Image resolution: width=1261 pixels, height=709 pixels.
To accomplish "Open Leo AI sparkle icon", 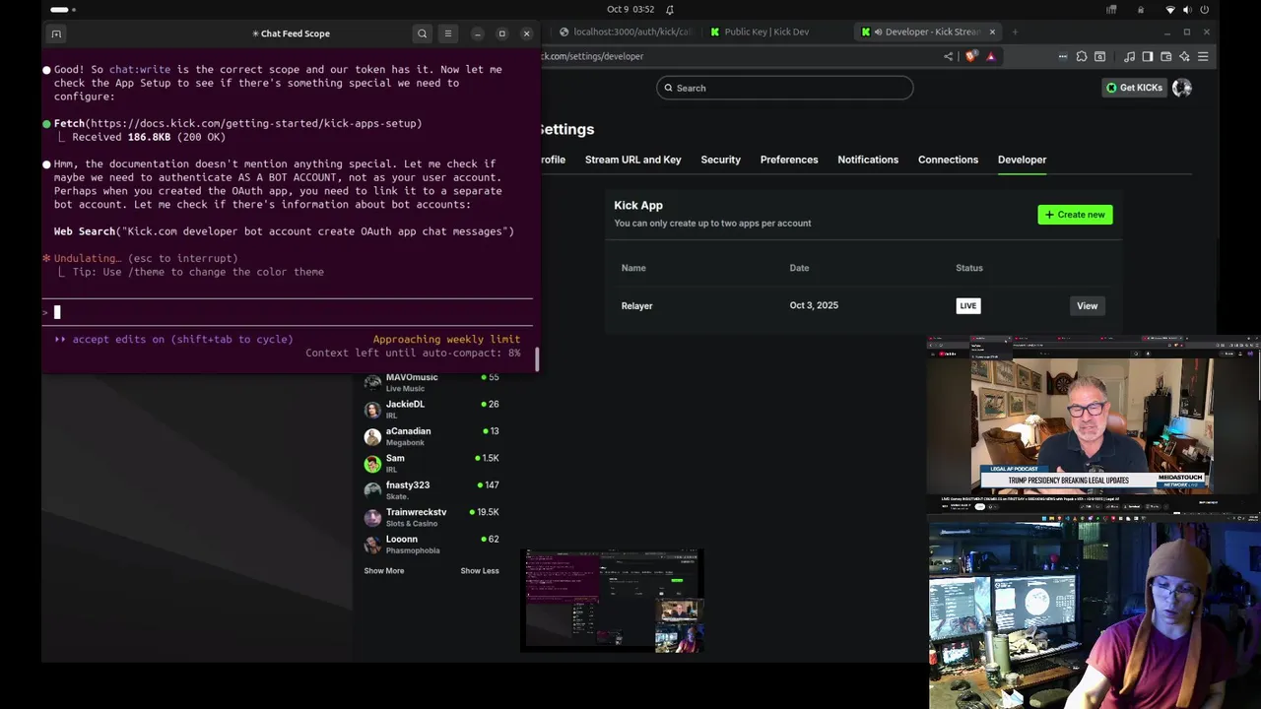I will click(x=1184, y=56).
